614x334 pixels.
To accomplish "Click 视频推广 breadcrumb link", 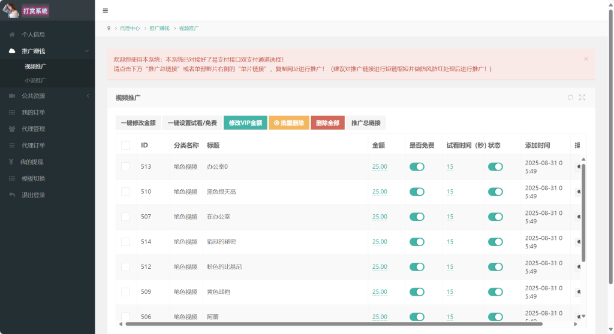I will point(189,28).
